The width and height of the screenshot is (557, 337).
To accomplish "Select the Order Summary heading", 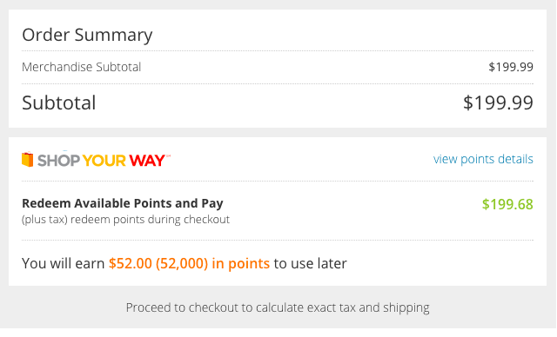I will coord(87,35).
